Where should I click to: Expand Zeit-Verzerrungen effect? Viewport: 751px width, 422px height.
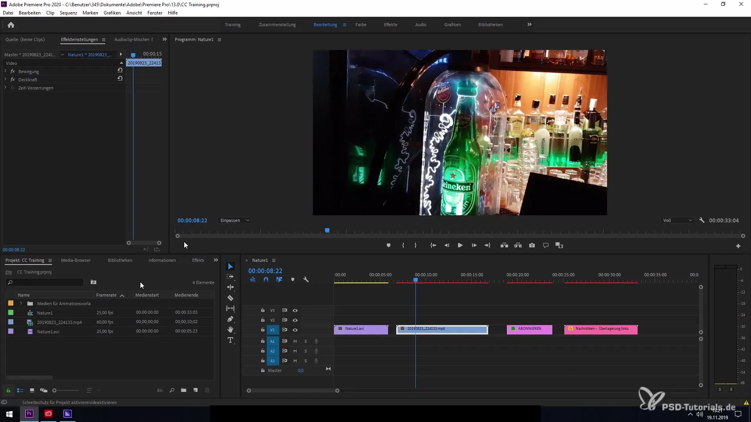point(5,88)
